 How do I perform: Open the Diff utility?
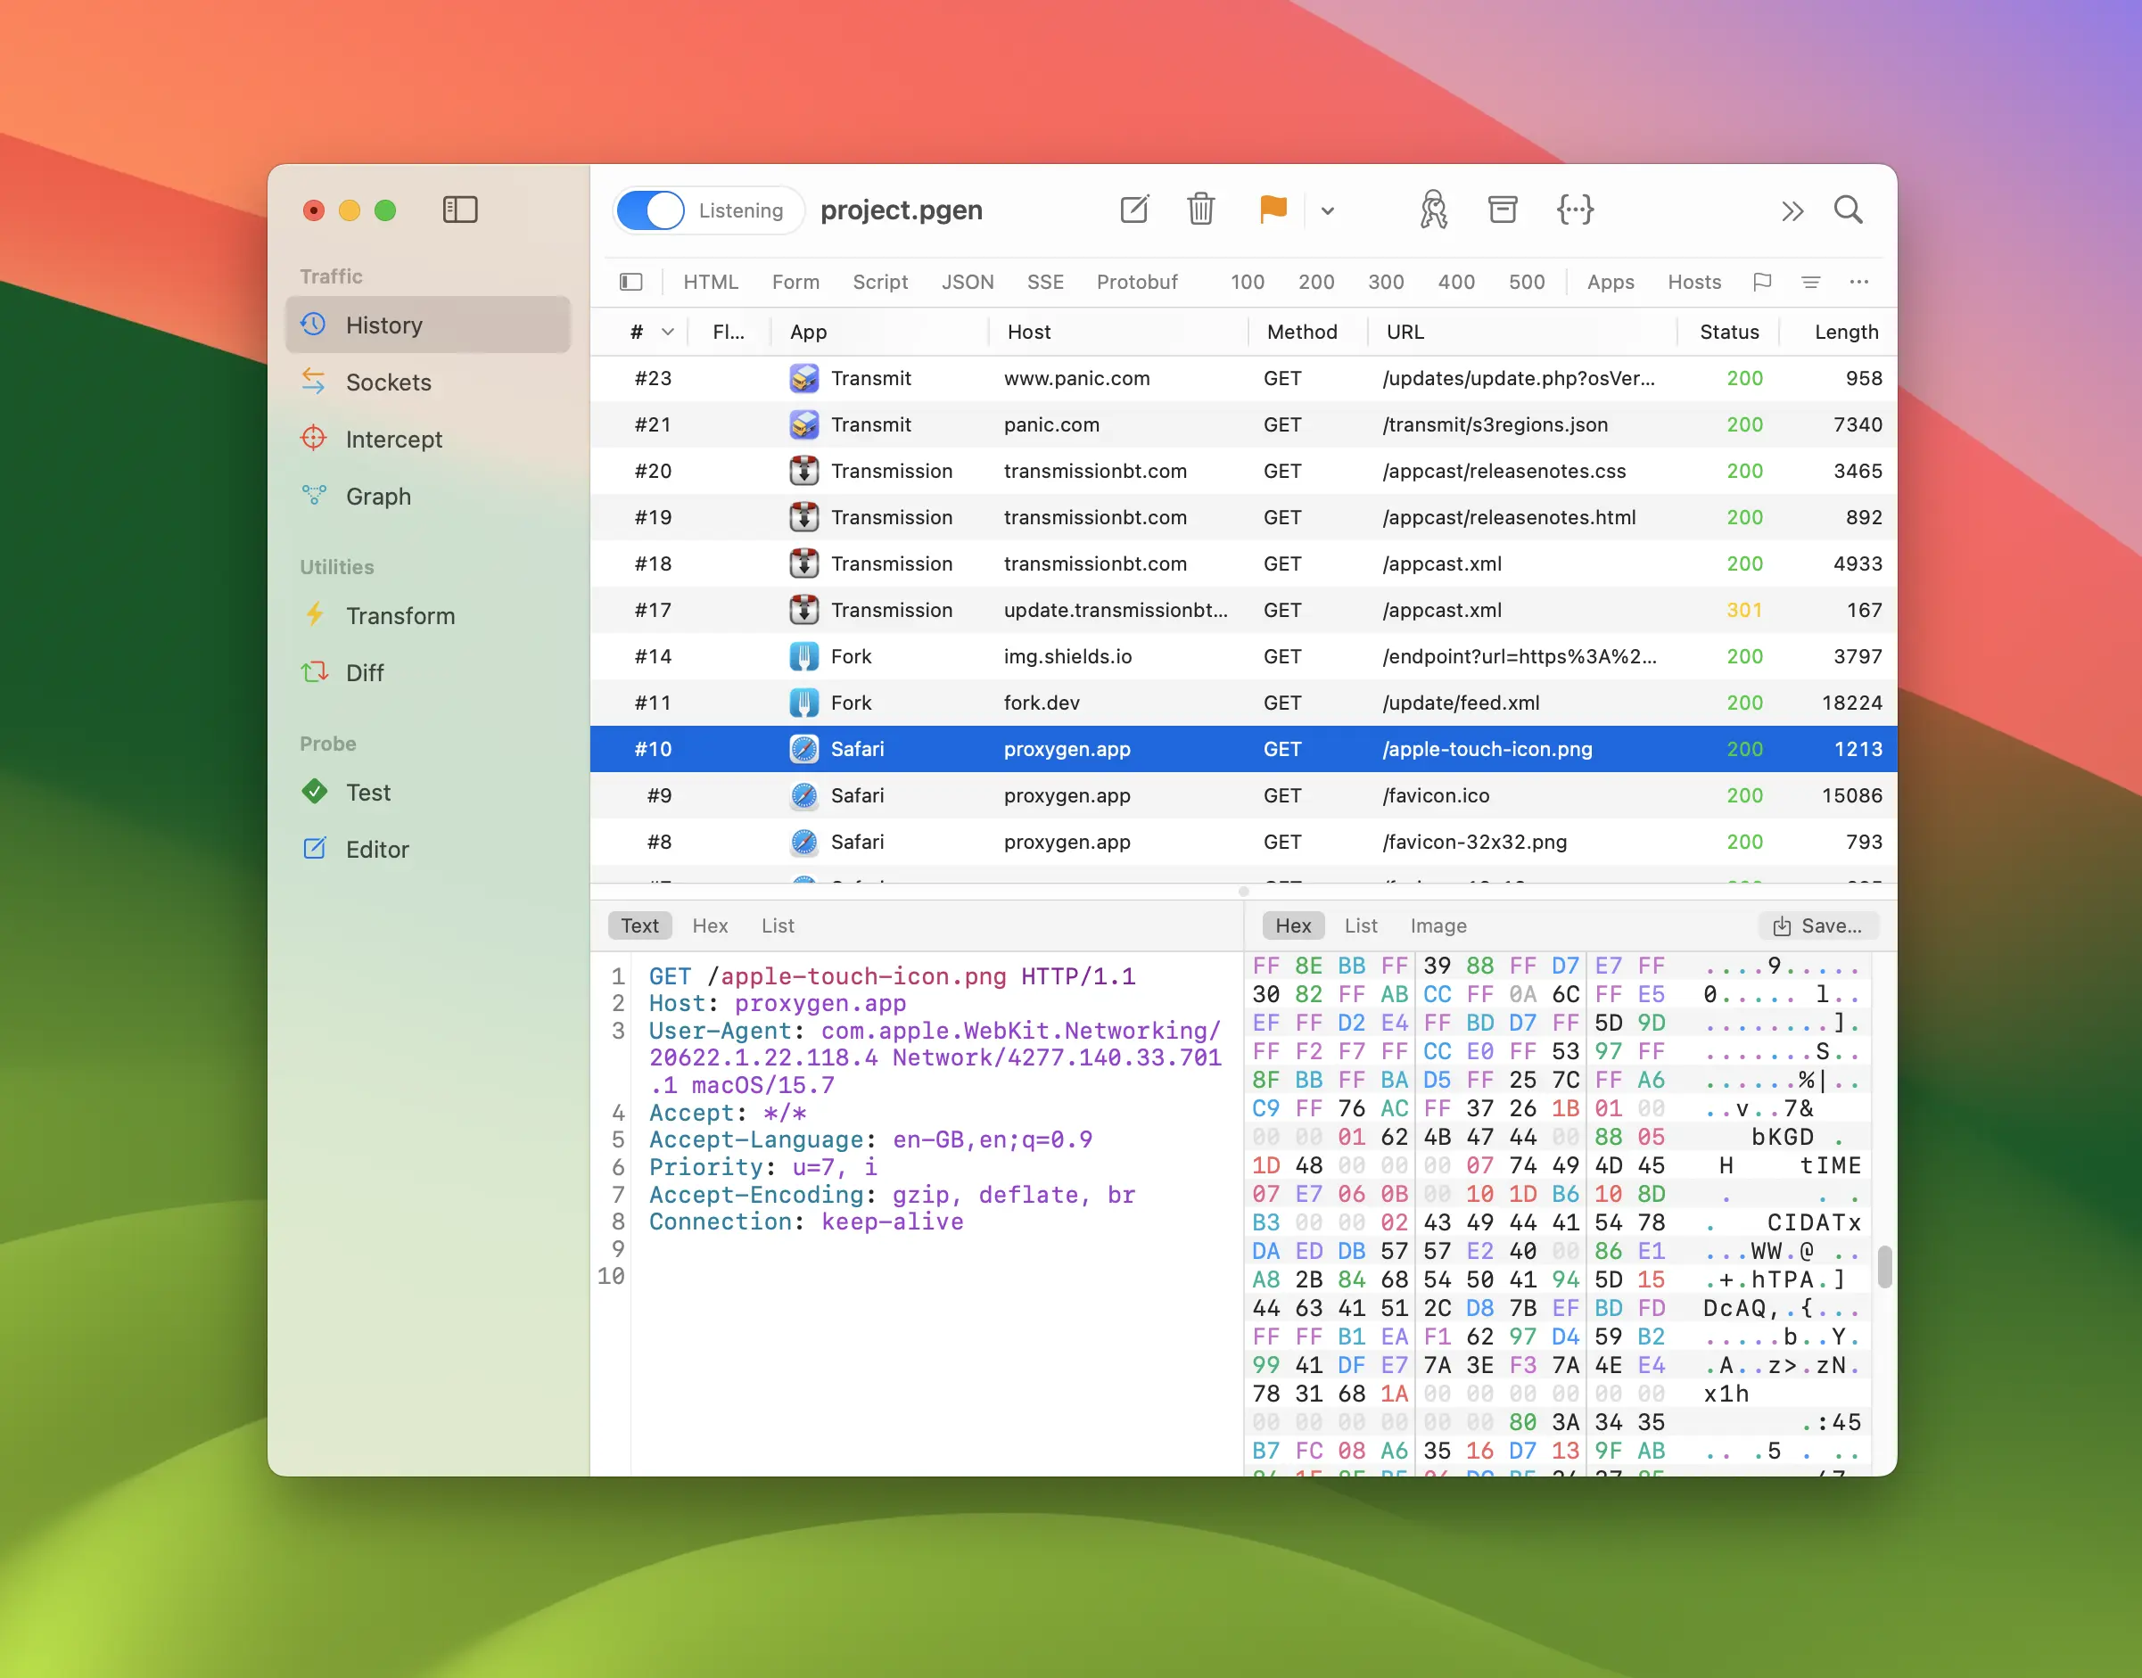coord(427,673)
